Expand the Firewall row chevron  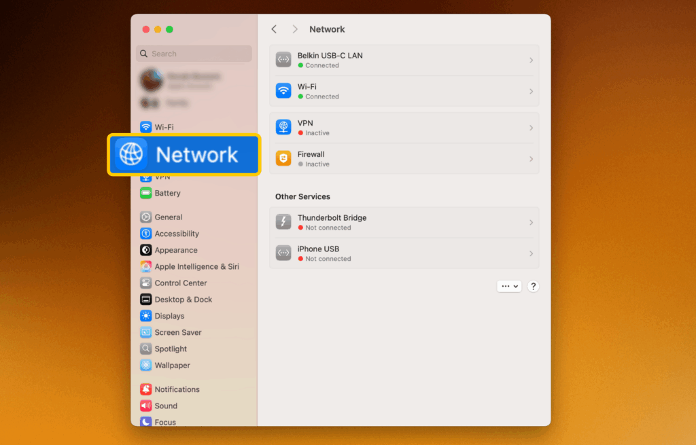click(531, 159)
